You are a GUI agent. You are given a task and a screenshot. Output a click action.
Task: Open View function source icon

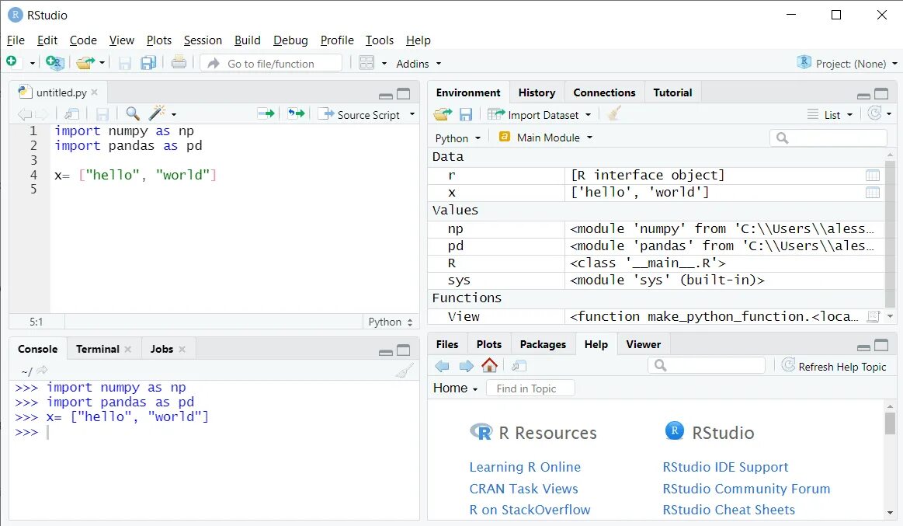coord(873,315)
